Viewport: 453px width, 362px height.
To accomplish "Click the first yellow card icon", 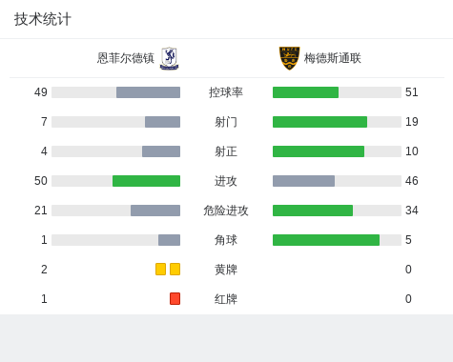I will tap(160, 269).
